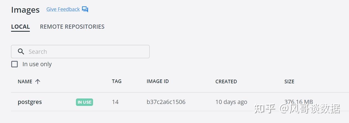
Task: Open the Give Feedback link
Action: tap(63, 9)
